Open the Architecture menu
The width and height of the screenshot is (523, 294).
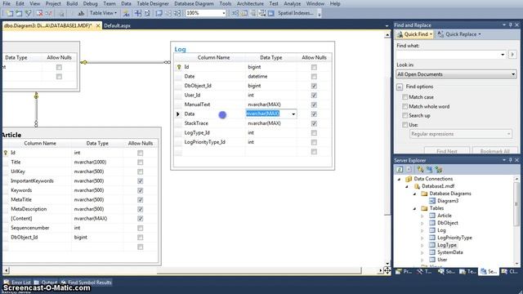tap(250, 3)
